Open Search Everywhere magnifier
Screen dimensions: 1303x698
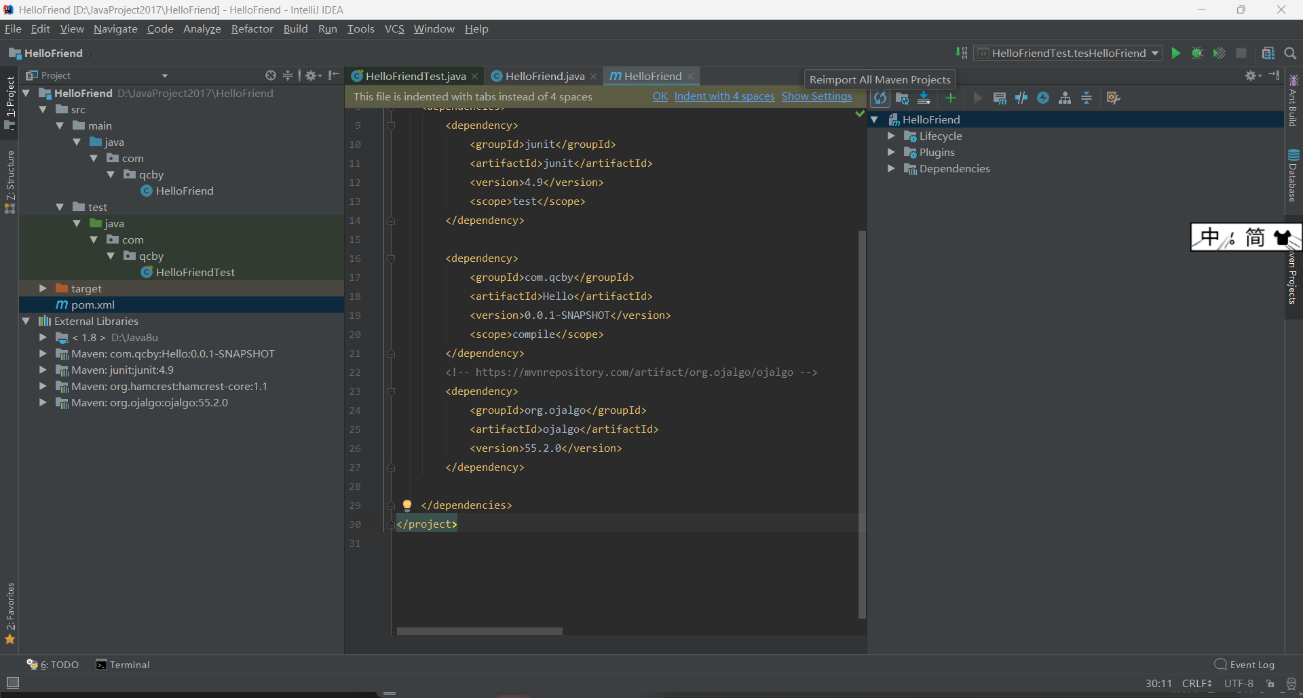pos(1290,53)
